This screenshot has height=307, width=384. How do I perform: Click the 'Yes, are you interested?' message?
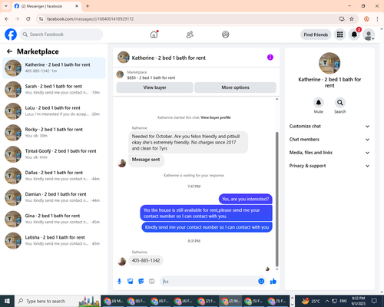pos(245,199)
